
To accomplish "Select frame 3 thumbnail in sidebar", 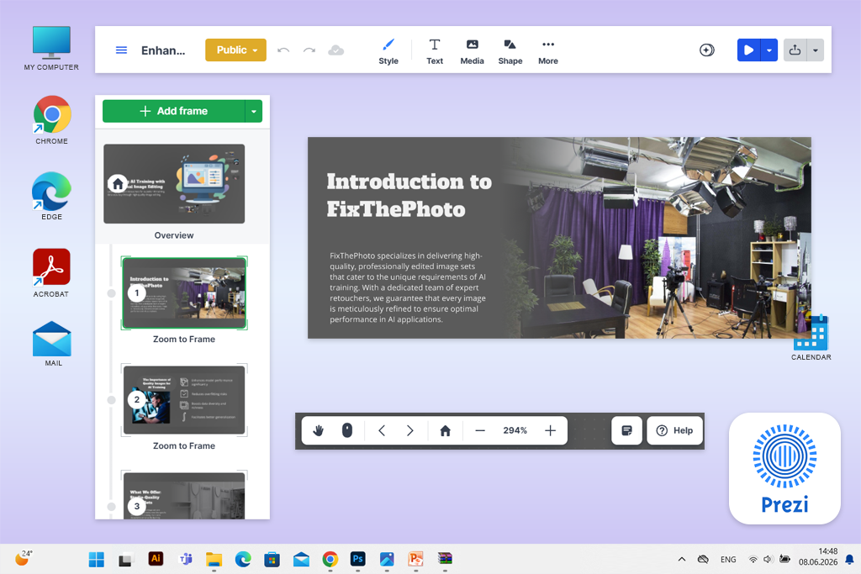I will pyautogui.click(x=184, y=495).
